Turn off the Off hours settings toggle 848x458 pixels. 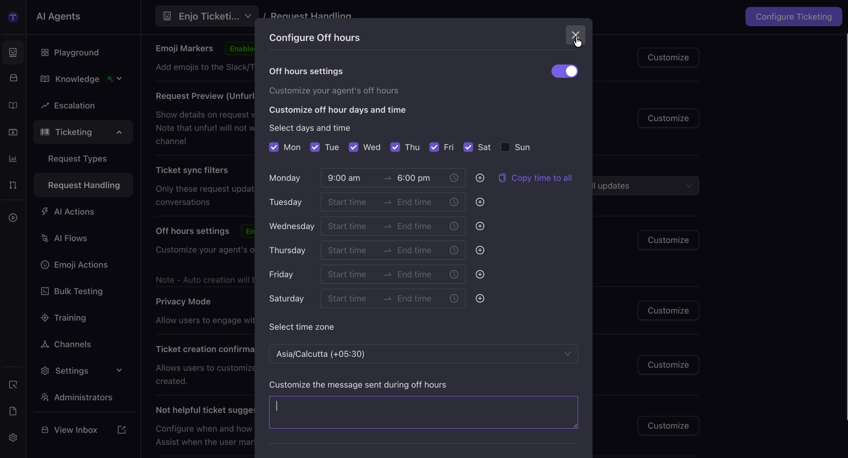click(x=565, y=71)
